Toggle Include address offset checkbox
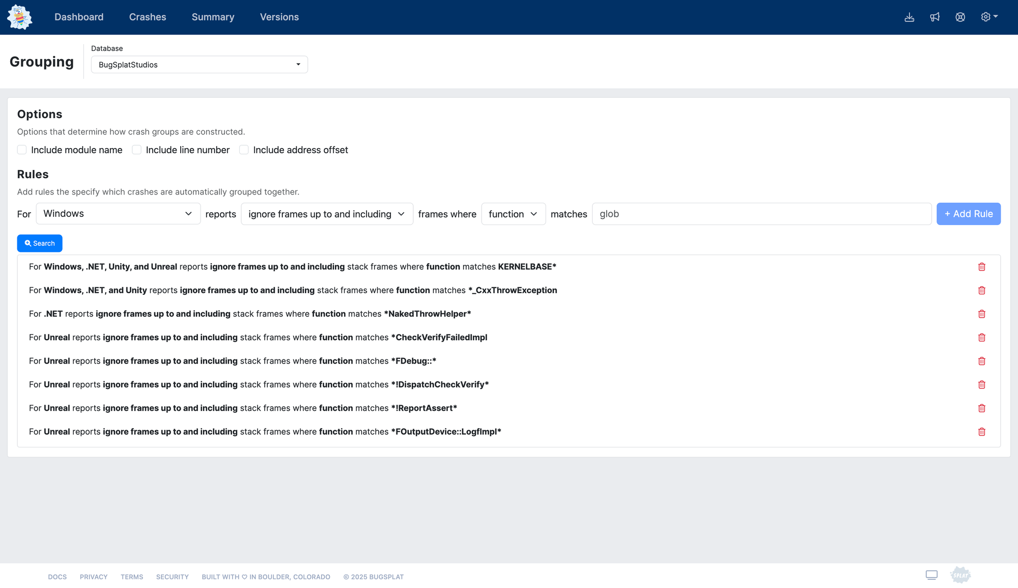The image size is (1018, 588). point(244,150)
